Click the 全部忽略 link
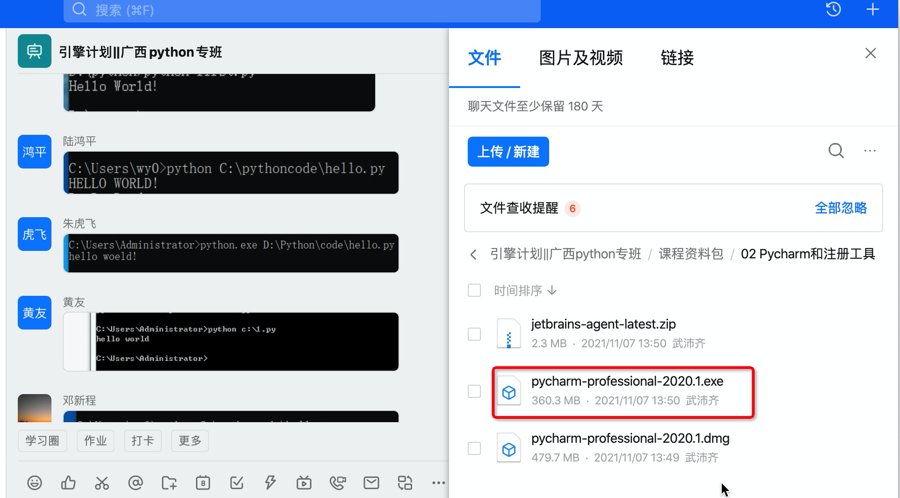Screen dimensions: 900x498 [841, 208]
